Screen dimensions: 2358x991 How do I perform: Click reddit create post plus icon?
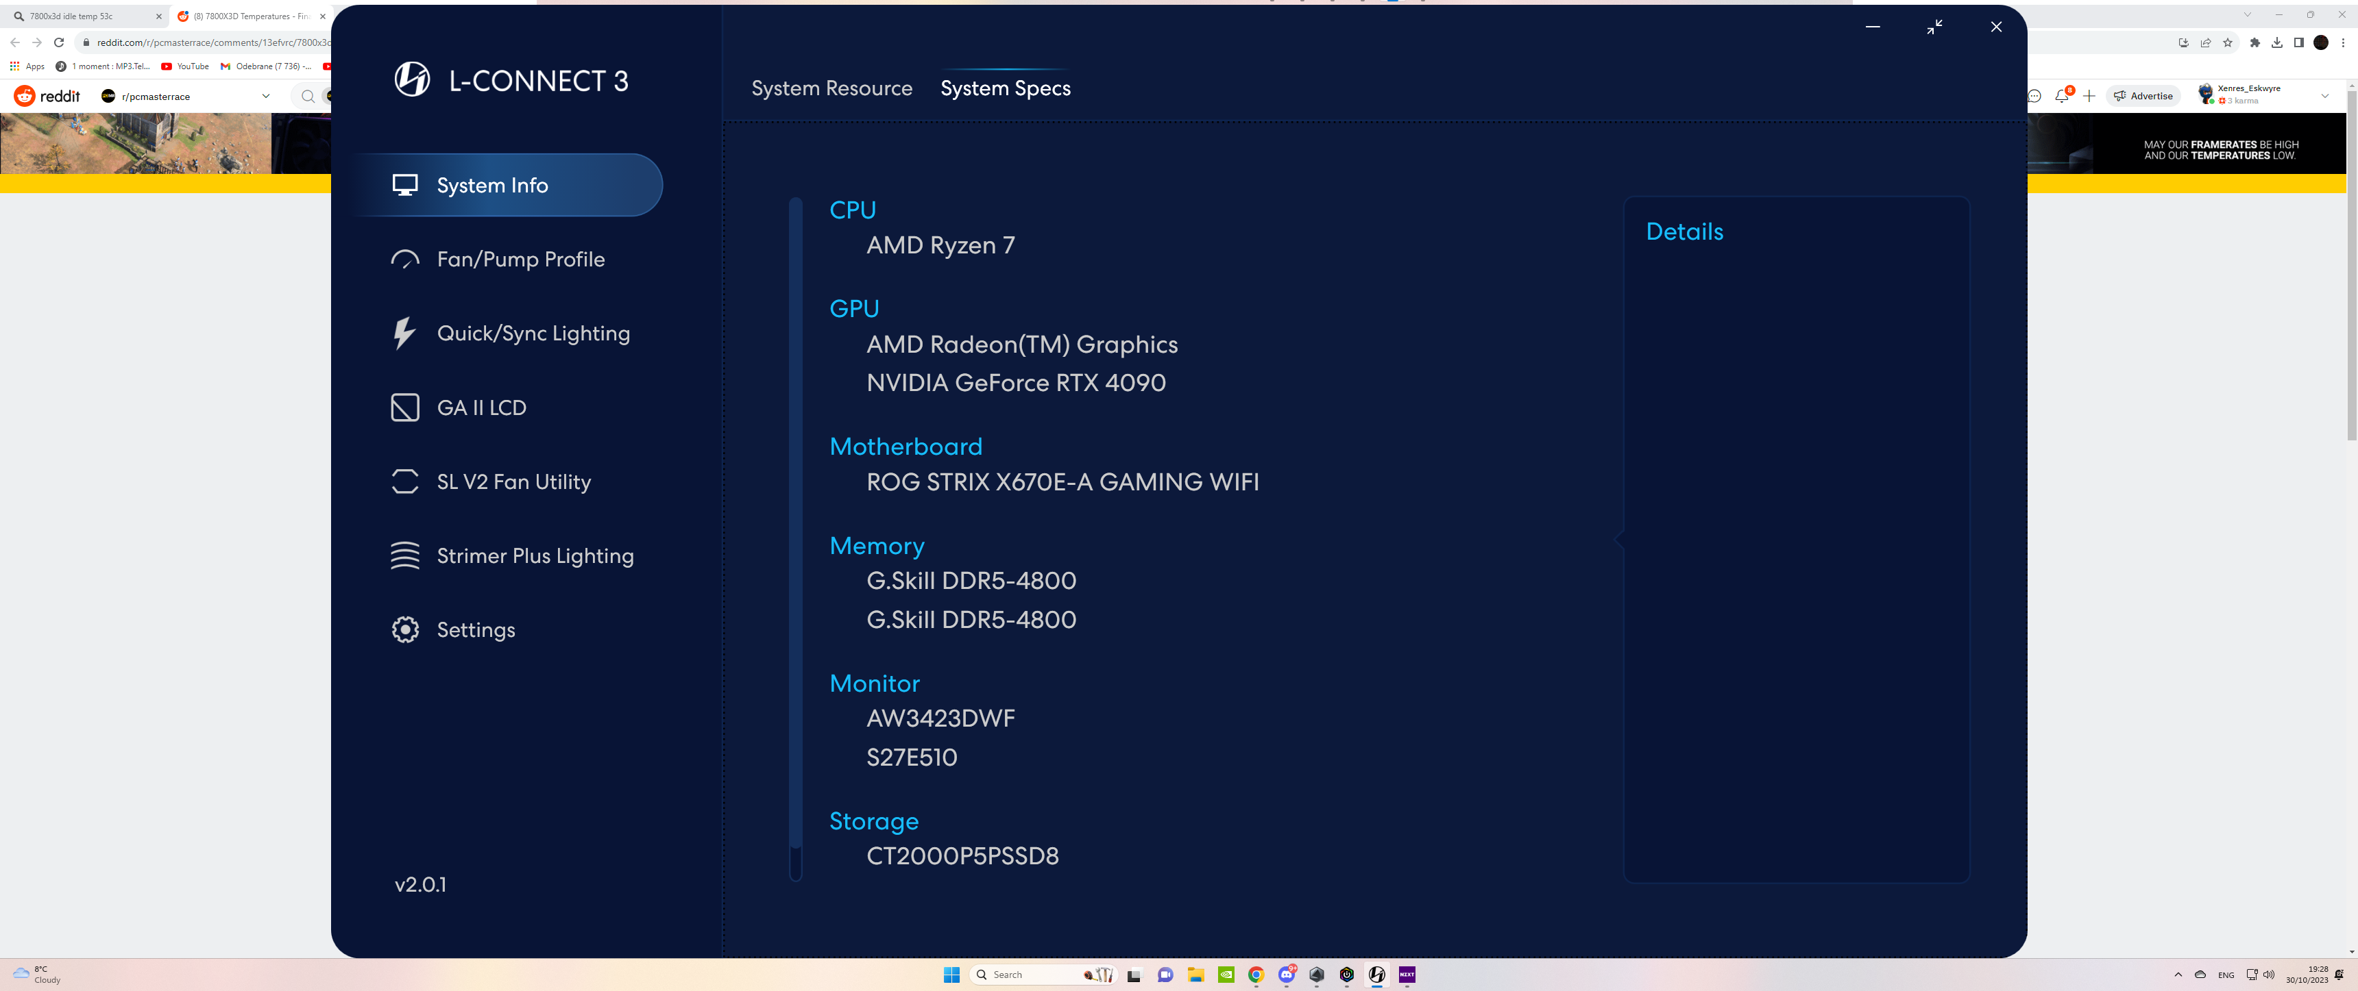click(x=2089, y=95)
